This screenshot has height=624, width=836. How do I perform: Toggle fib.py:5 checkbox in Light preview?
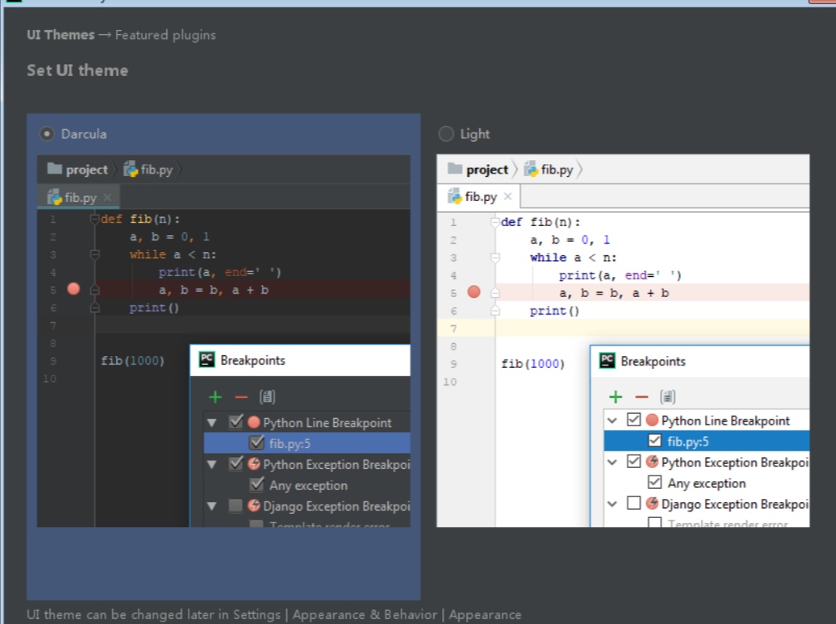point(655,440)
